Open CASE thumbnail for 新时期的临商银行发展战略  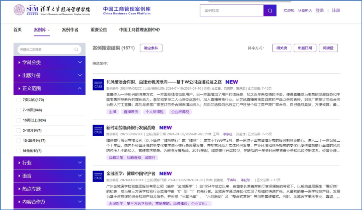point(98,130)
